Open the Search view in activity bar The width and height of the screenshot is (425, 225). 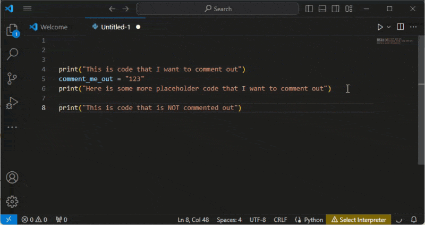pos(12,54)
